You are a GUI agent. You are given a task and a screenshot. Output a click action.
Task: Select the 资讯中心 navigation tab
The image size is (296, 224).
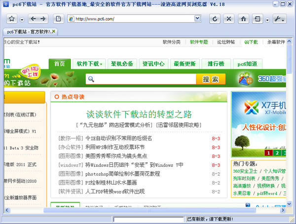[153, 64]
